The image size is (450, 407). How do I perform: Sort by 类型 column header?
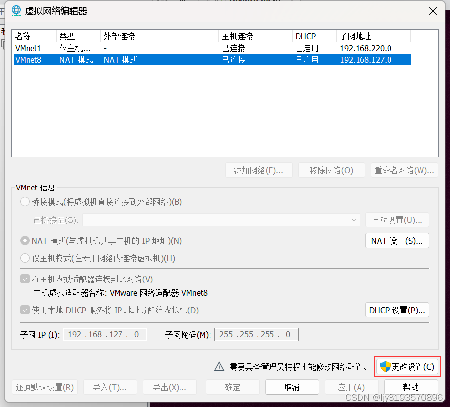pos(78,36)
